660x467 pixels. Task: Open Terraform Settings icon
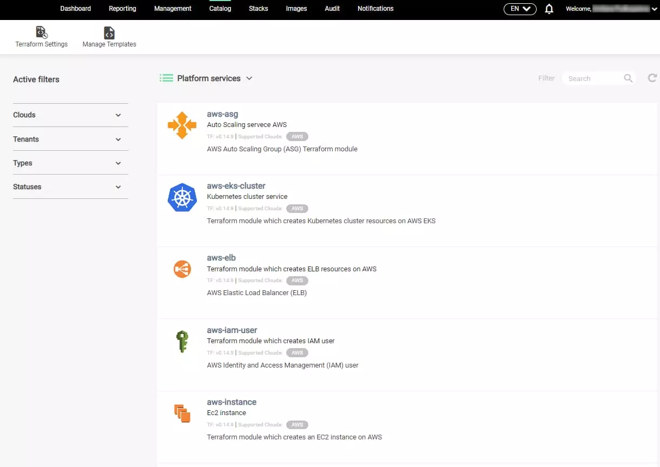click(42, 32)
